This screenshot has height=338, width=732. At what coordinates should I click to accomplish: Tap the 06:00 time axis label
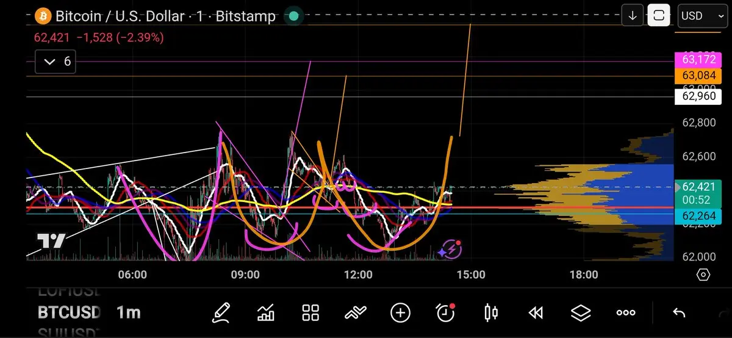pos(132,275)
